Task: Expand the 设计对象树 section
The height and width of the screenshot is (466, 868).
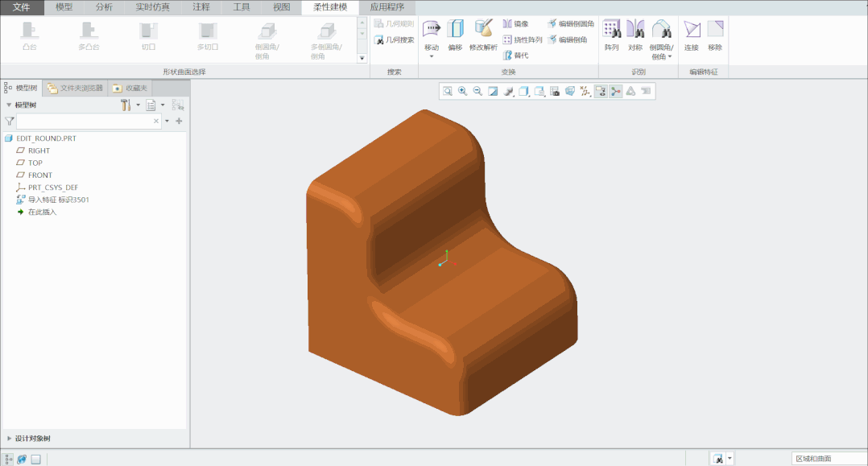Action: point(32,439)
